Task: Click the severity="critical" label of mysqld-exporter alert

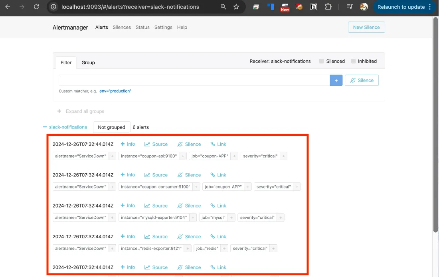Action: 257,218
